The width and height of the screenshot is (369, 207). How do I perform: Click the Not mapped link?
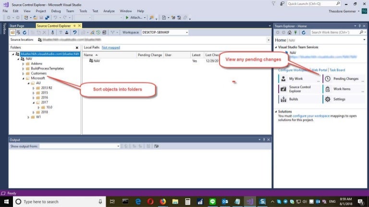tap(111, 47)
